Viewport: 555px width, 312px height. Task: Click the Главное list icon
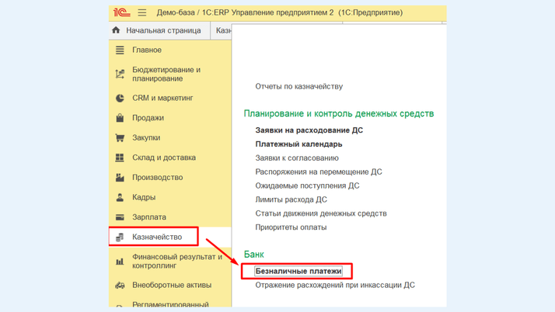pyautogui.click(x=120, y=50)
